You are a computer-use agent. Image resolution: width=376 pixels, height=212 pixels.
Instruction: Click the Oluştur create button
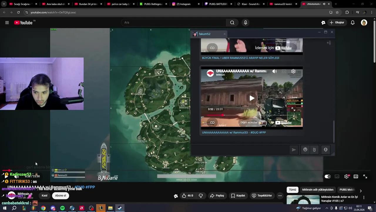[x=337, y=22]
